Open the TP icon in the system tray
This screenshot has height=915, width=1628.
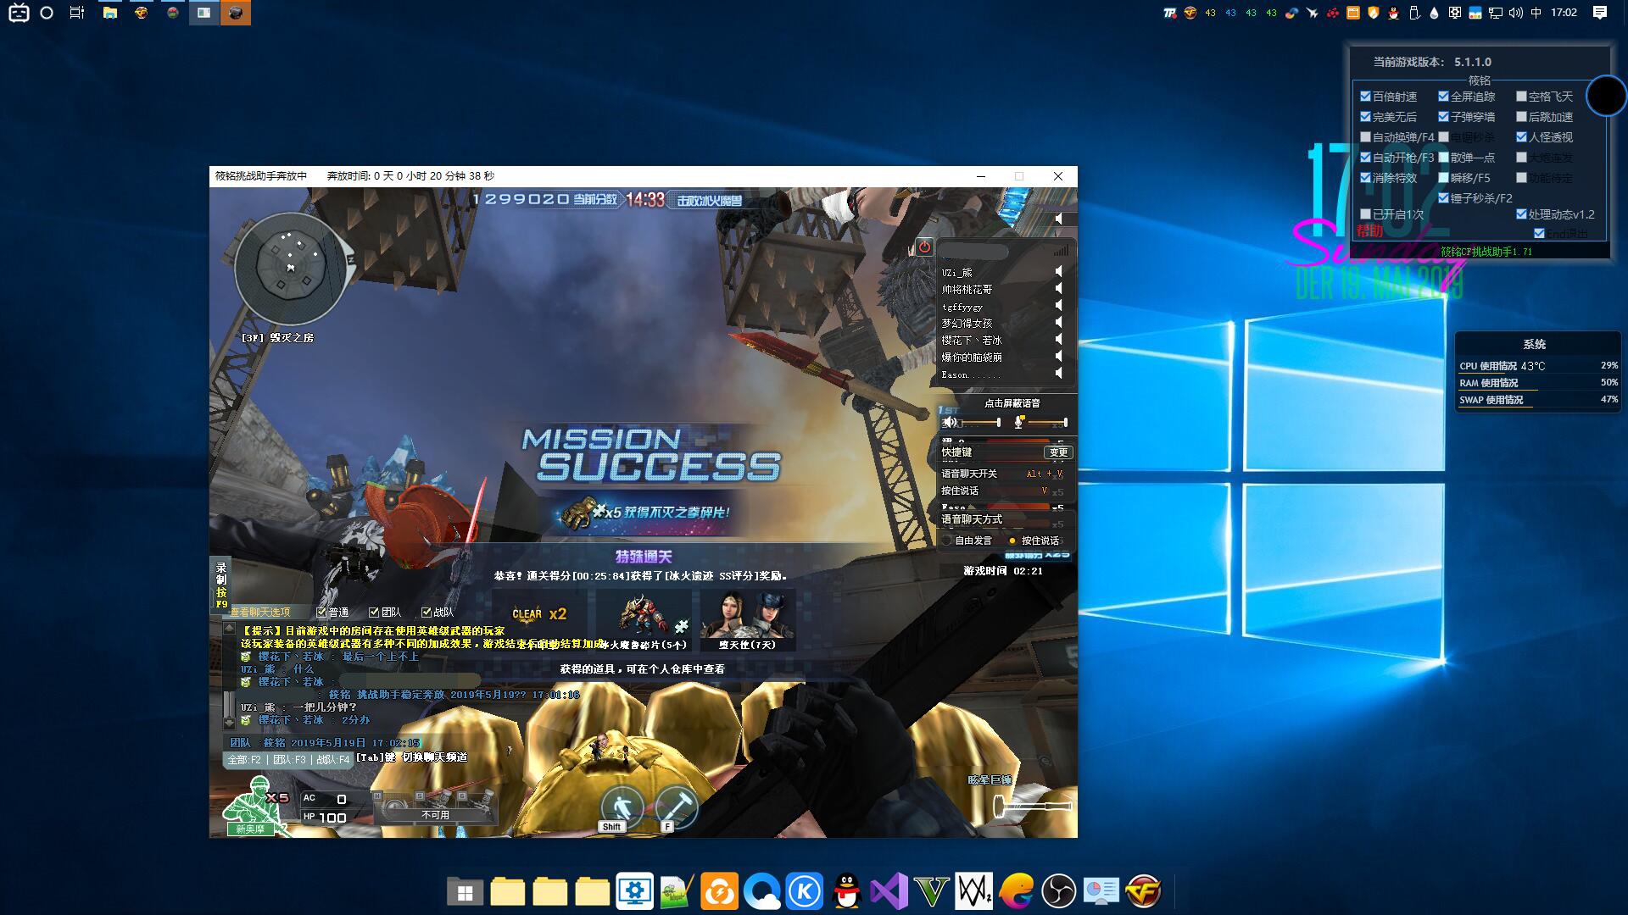(1170, 13)
